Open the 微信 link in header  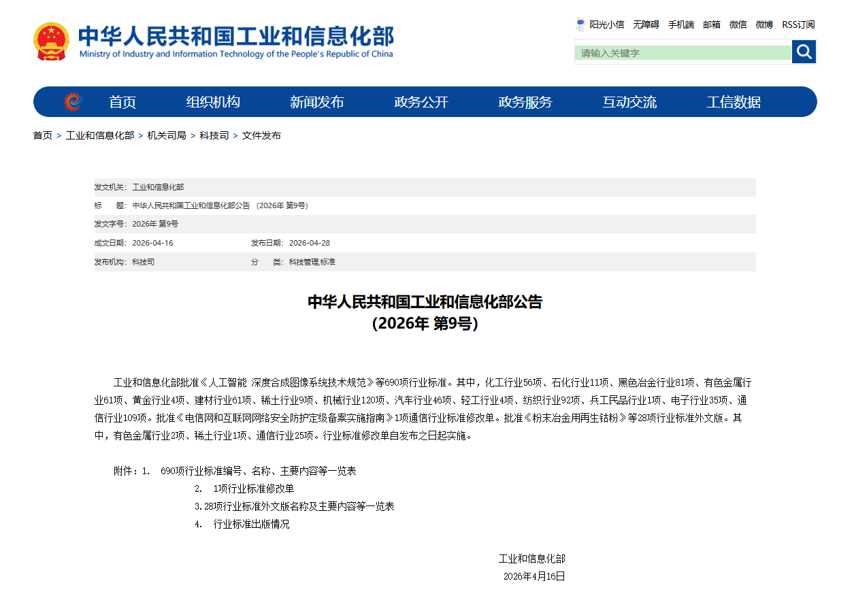738,24
